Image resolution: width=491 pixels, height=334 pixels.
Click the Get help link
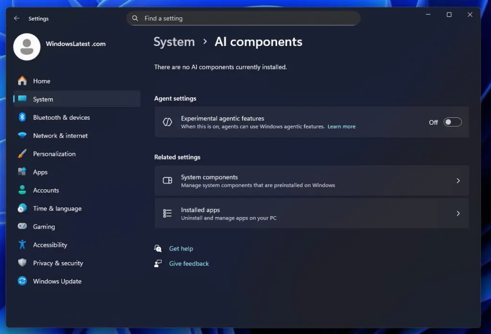point(181,249)
